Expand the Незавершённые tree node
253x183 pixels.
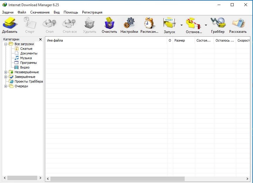pyautogui.click(x=6, y=72)
